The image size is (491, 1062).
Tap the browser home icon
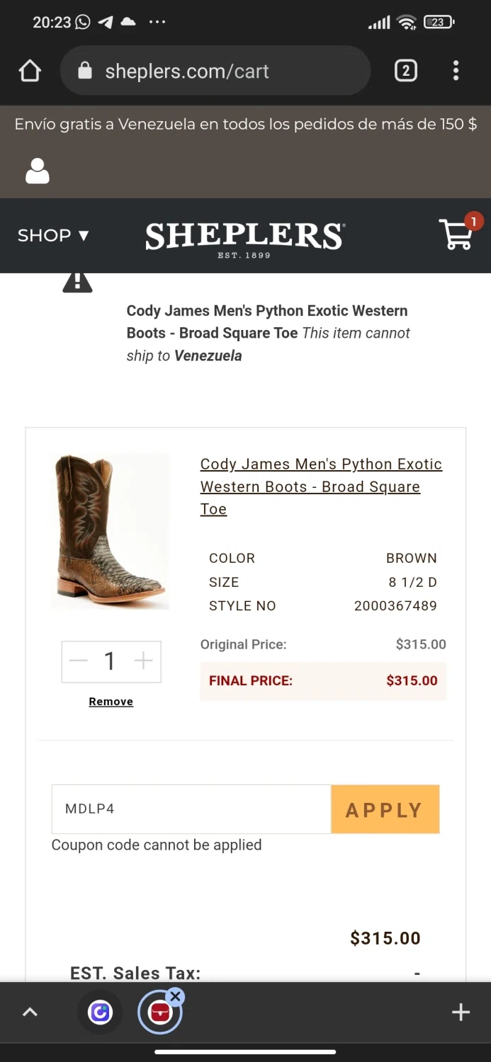[30, 71]
